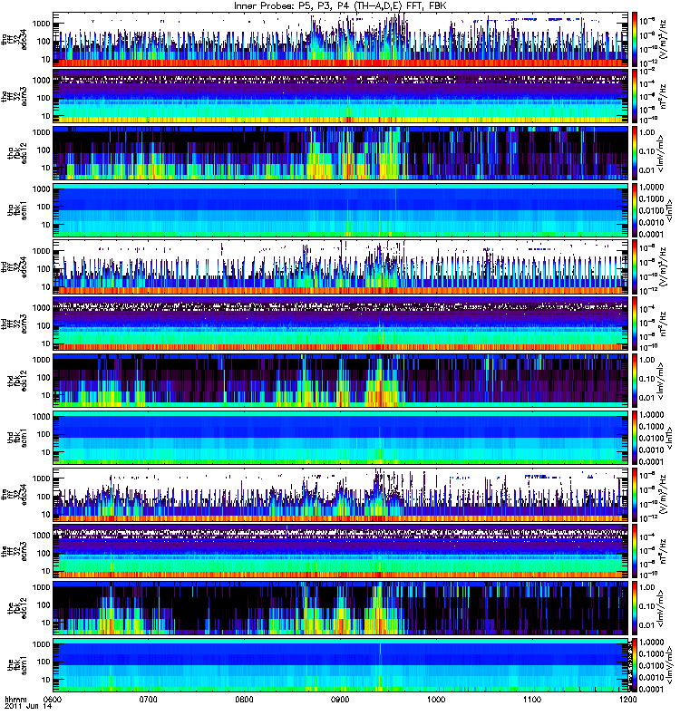Image resolution: width=680 pixels, height=725 pixels.
Task: Click the 'the fbk edc12' y-axis label
Action: click(17, 608)
